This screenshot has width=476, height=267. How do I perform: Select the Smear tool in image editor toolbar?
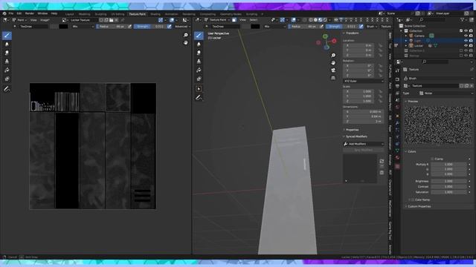click(7, 53)
